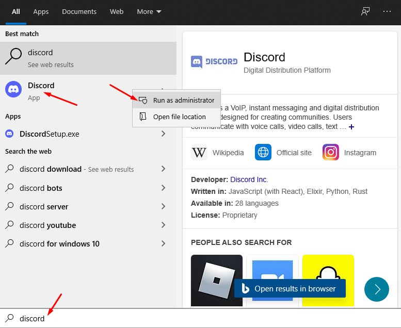Screen dimensions: 401x328
Task: Open the feedback person icon
Action: pos(365,11)
